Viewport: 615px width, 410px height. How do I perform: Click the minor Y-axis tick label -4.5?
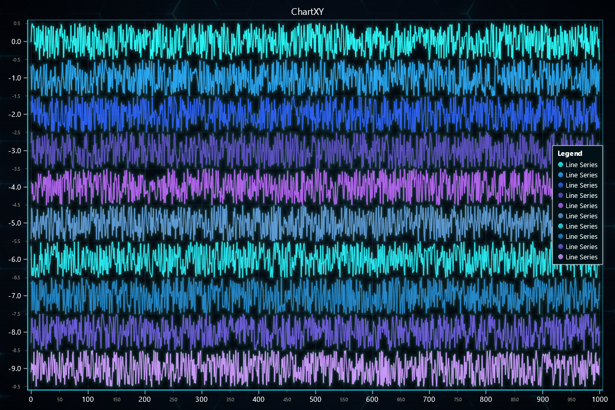tap(16, 205)
